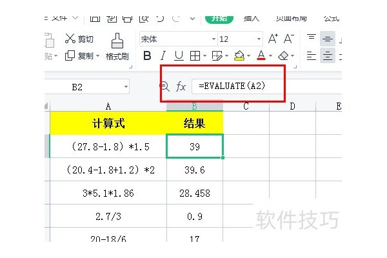The image size is (387, 258).
Task: Open fill color dropdown arrow
Action: click(x=248, y=56)
